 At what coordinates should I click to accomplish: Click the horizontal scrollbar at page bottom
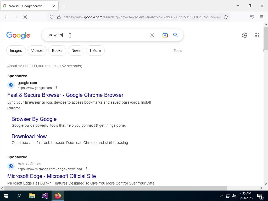pos(116,188)
